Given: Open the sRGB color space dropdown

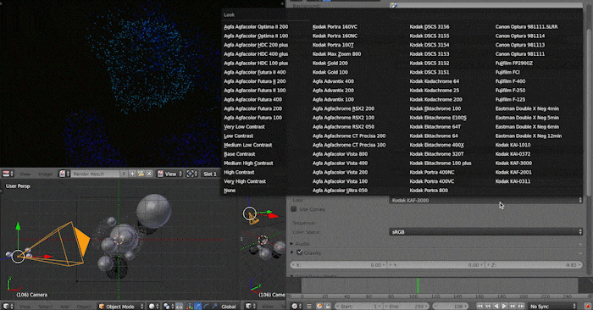Looking at the screenshot, I should click(x=485, y=232).
